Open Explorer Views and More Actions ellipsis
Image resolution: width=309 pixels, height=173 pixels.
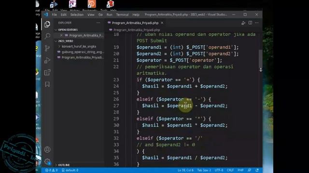[98, 23]
